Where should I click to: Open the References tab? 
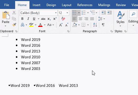[85, 5]
